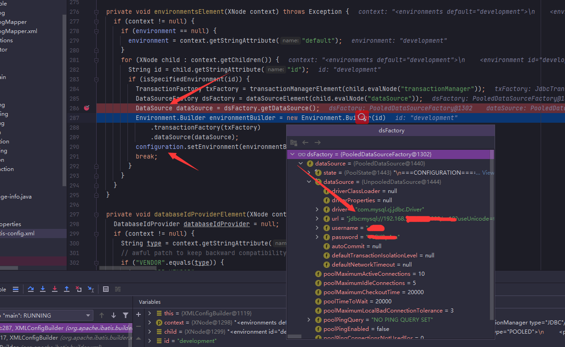Expand the context variable in Variables

coord(150,323)
